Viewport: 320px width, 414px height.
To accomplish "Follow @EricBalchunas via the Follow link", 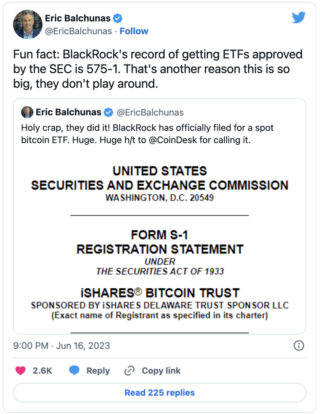I will point(134,31).
